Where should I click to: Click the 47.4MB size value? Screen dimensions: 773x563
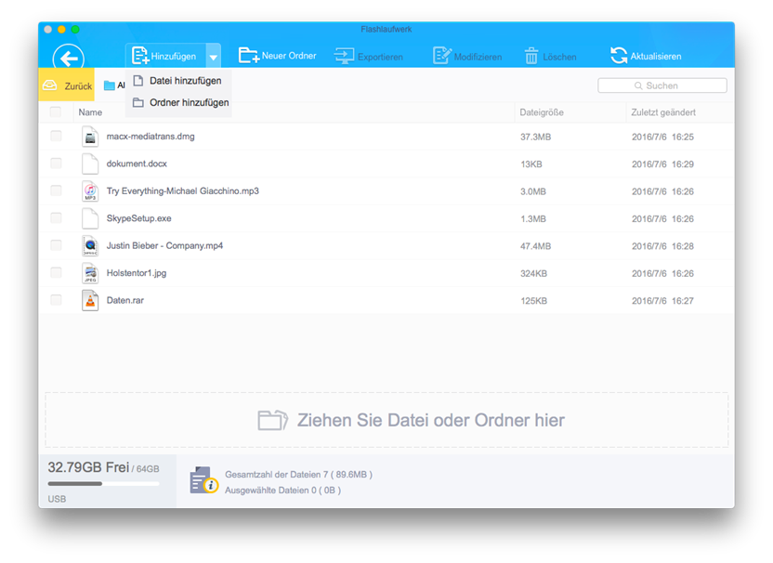point(535,246)
